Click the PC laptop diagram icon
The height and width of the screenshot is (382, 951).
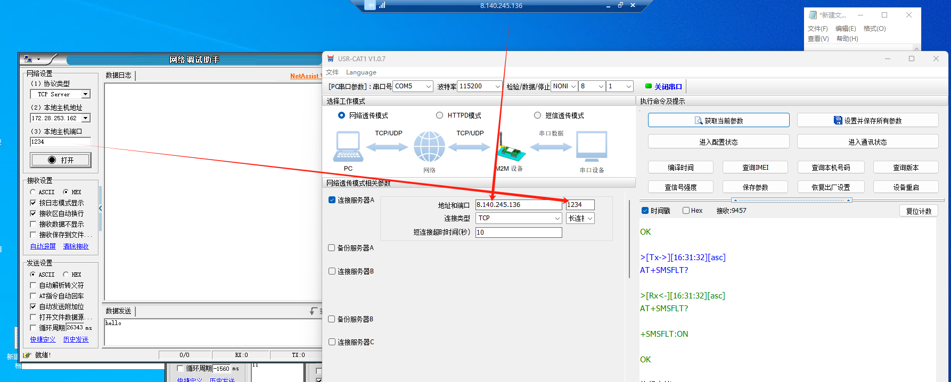click(x=348, y=146)
